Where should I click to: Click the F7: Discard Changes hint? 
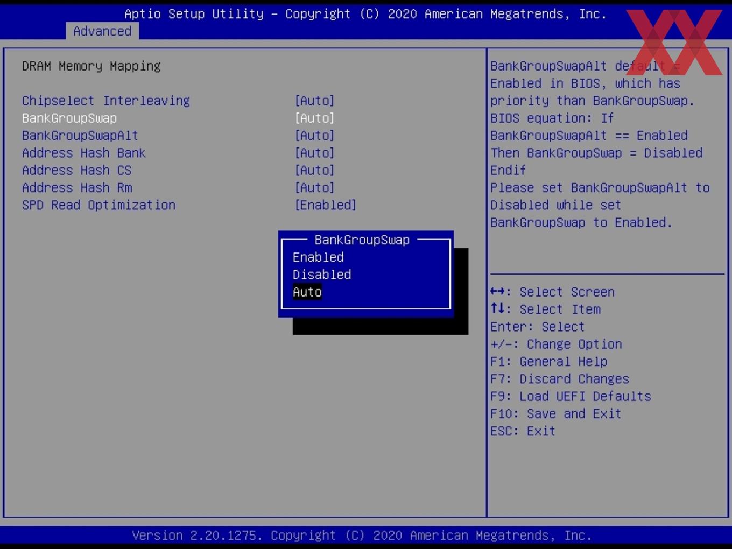pyautogui.click(x=560, y=379)
